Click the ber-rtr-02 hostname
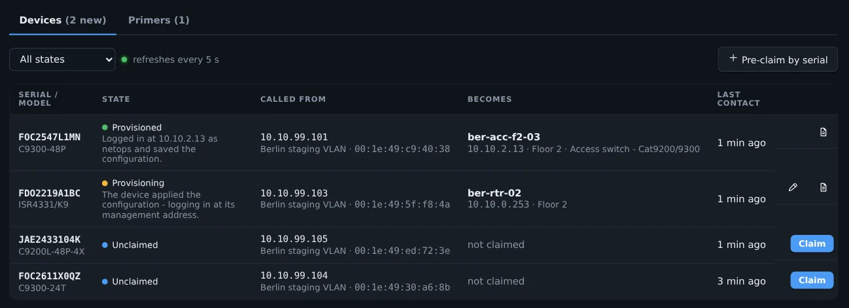 coord(494,192)
